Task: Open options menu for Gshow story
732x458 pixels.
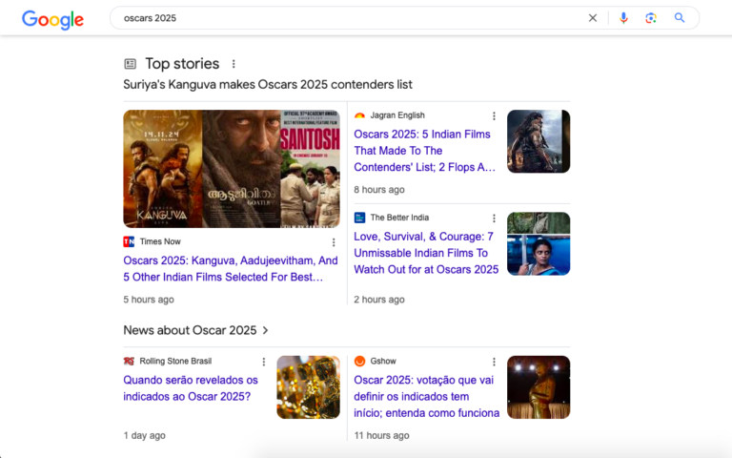Action: pos(494,362)
